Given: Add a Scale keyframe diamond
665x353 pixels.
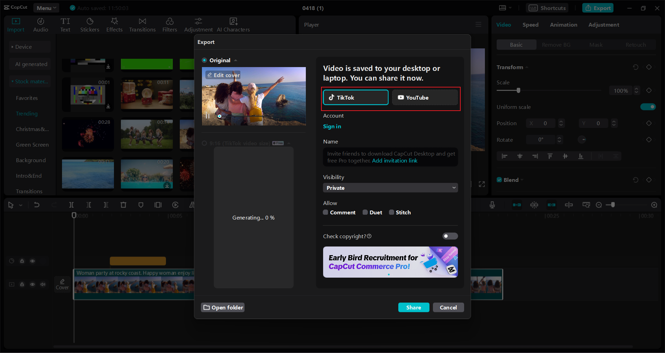Looking at the screenshot, I should (x=649, y=91).
